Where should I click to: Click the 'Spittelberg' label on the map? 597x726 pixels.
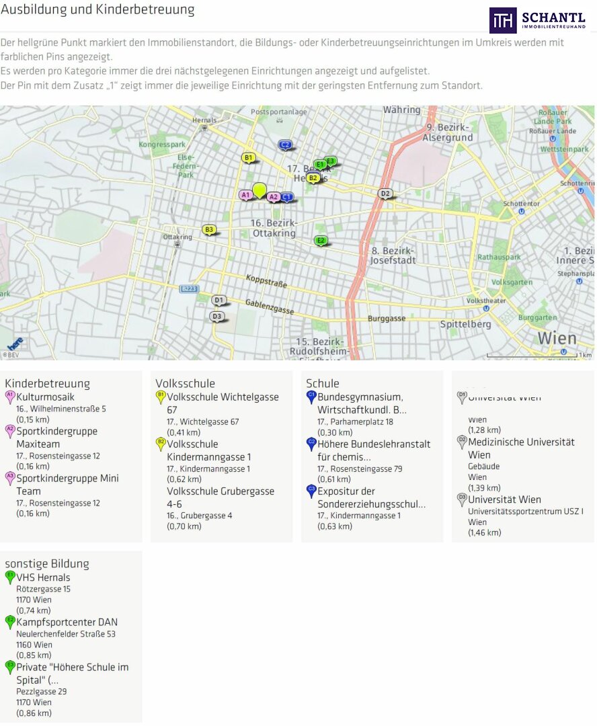[465, 324]
